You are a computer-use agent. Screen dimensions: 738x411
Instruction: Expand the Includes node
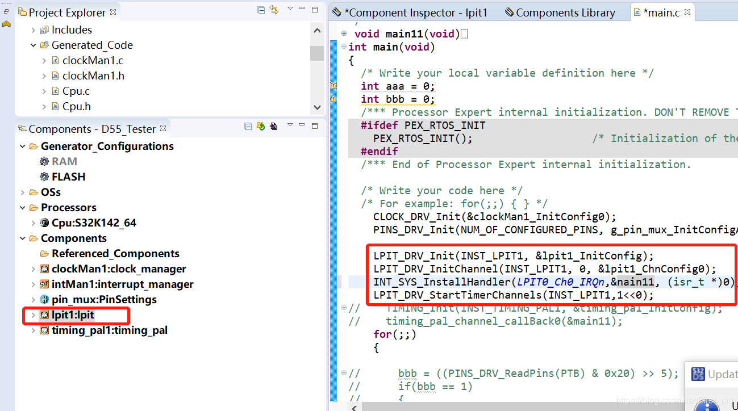click(x=33, y=30)
